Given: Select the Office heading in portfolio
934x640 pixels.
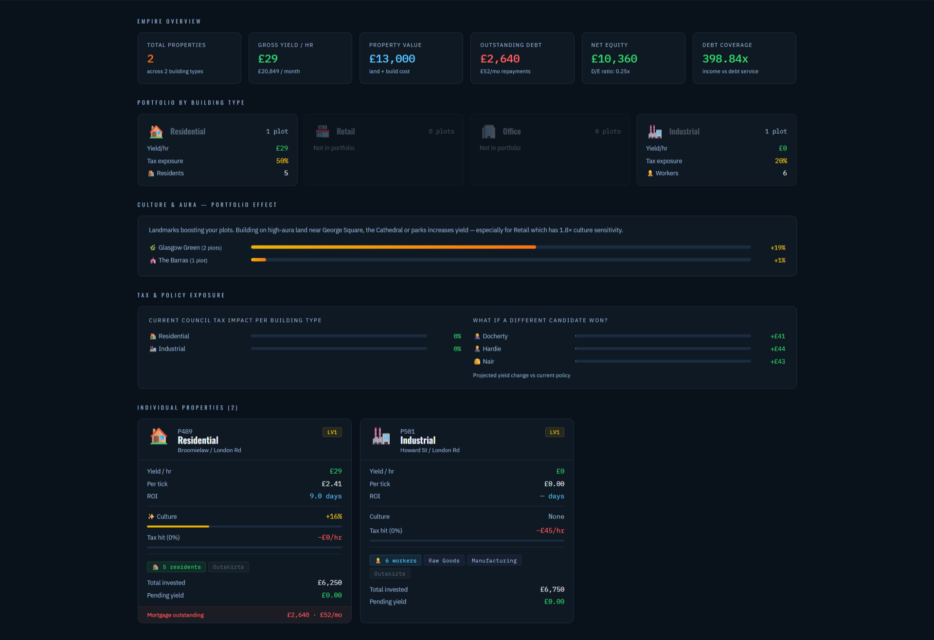Looking at the screenshot, I should (x=512, y=131).
